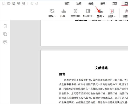Open the 表单 tab

(103, 3)
